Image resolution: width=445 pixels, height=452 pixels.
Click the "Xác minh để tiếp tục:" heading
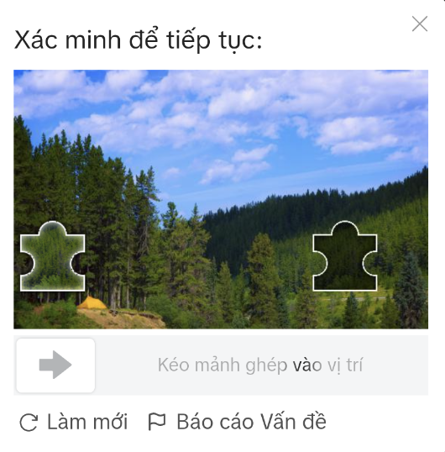(138, 40)
